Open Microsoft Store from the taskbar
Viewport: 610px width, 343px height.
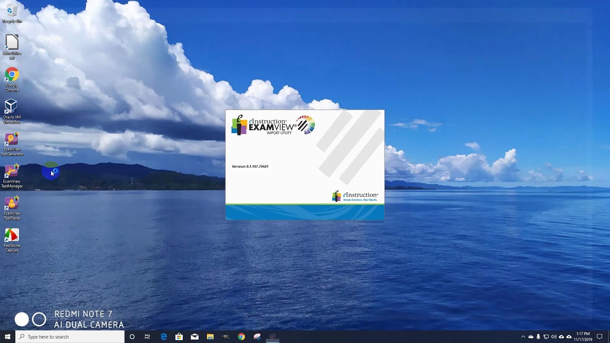(179, 337)
